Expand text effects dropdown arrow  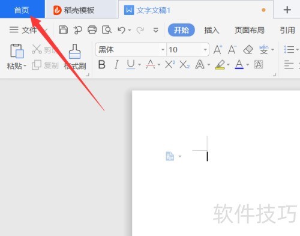(x=209, y=65)
